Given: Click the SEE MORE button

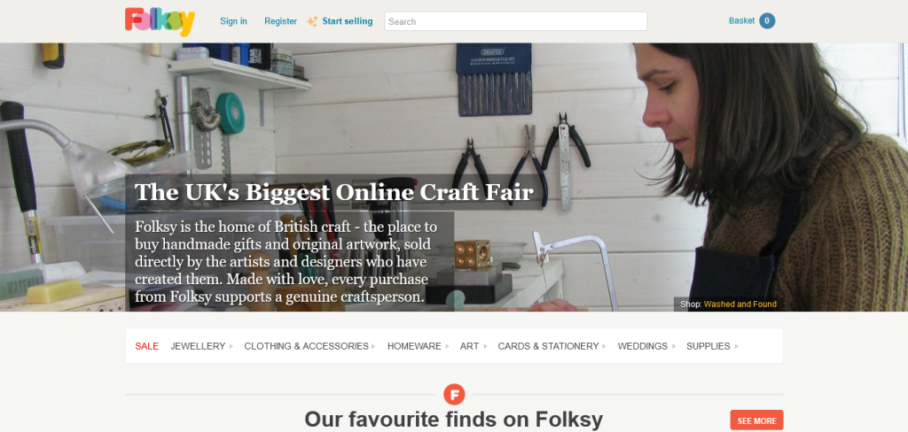Looking at the screenshot, I should pyautogui.click(x=756, y=420).
